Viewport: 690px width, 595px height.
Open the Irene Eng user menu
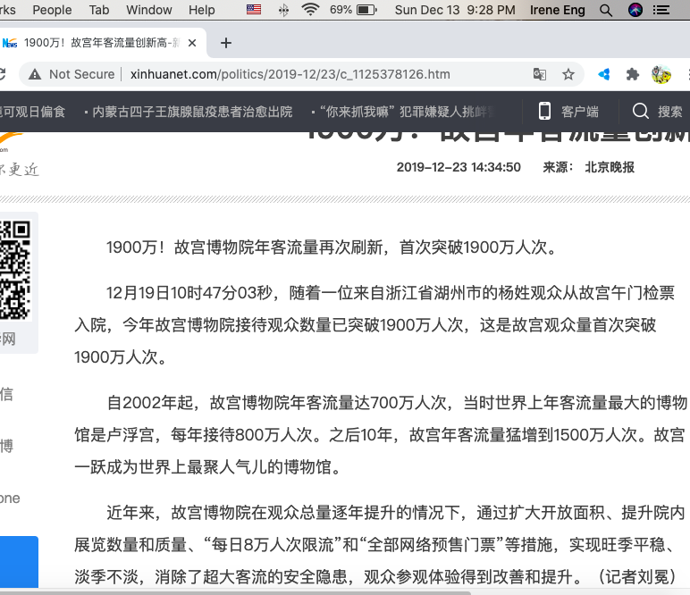(558, 10)
